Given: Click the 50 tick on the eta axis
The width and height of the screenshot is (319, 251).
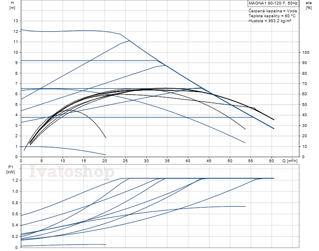Looking at the screenshot, I should pyautogui.click(x=305, y=105).
